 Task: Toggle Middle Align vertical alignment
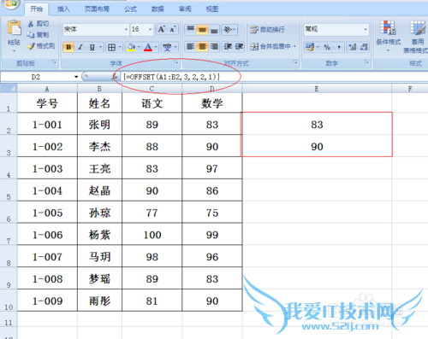202,30
